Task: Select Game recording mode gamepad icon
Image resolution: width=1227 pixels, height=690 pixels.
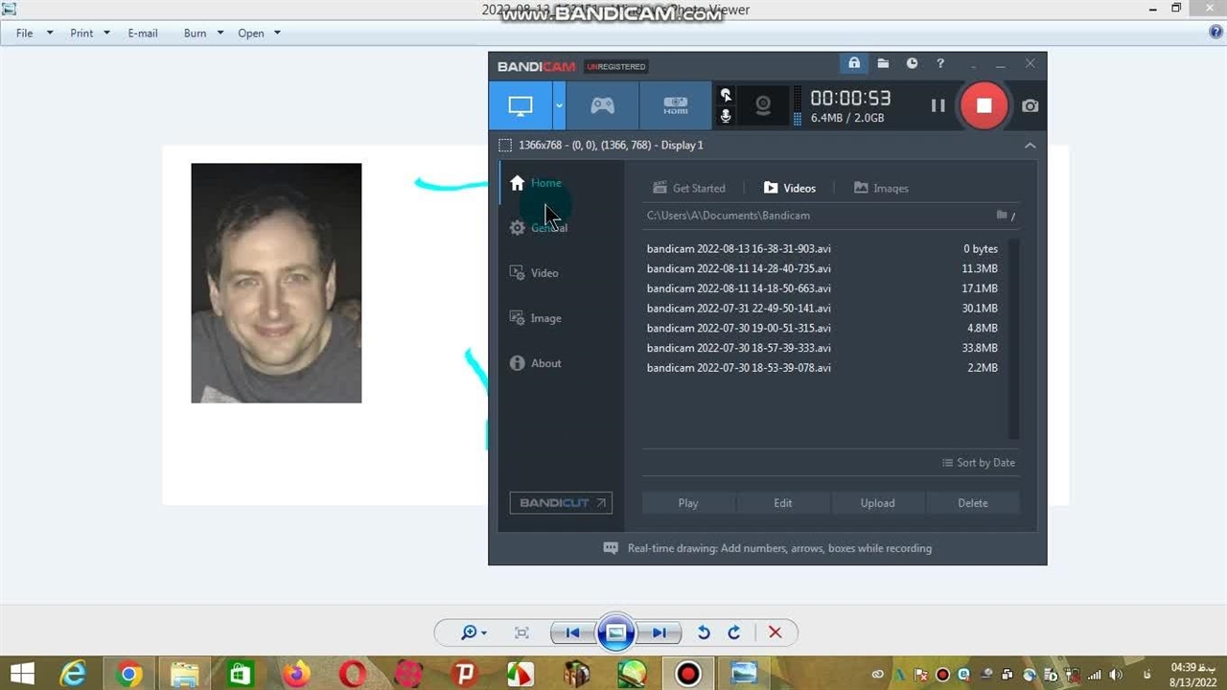Action: tap(602, 105)
